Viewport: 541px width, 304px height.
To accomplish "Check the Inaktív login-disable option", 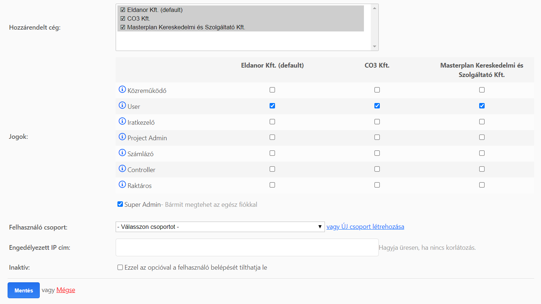I will 120,267.
